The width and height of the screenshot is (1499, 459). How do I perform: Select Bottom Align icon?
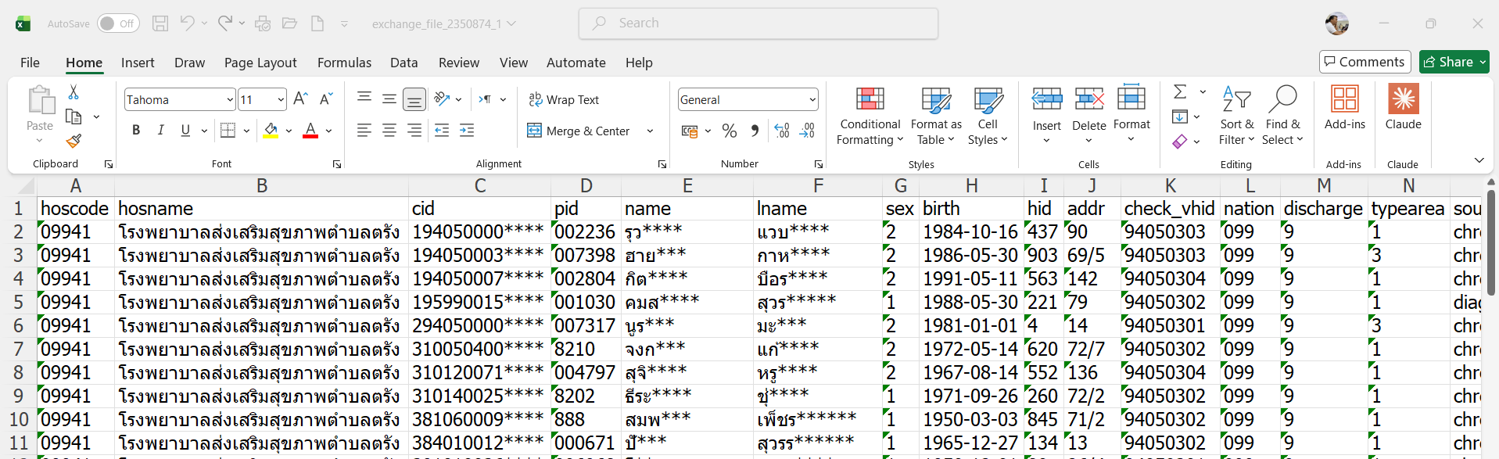click(x=414, y=99)
